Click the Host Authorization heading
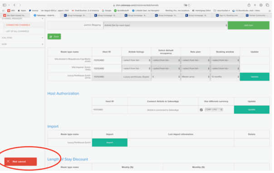The width and height of the screenshot is (274, 173). click(x=63, y=93)
